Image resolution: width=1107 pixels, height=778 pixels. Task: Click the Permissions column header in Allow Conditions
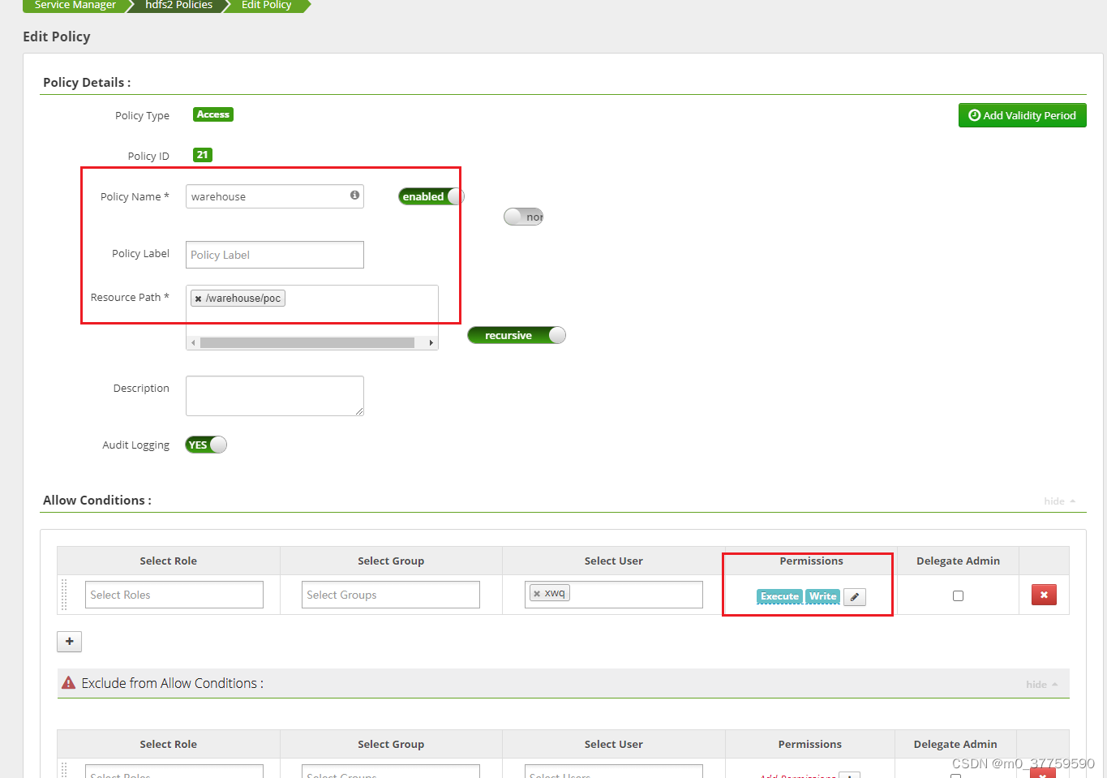coord(811,561)
